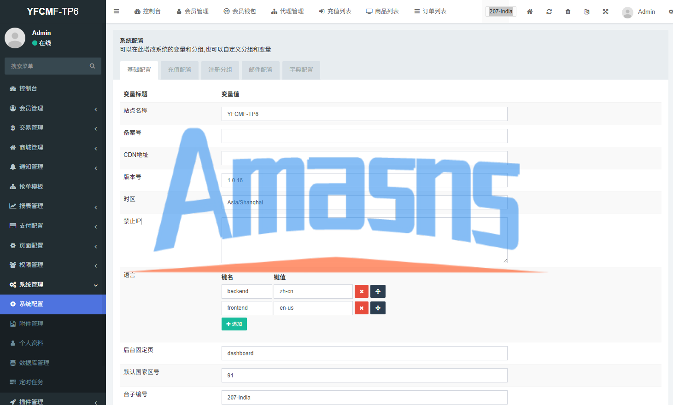Expand 报表管理 sidebar menu
Viewport: 673px width, 405px height.
(53, 206)
